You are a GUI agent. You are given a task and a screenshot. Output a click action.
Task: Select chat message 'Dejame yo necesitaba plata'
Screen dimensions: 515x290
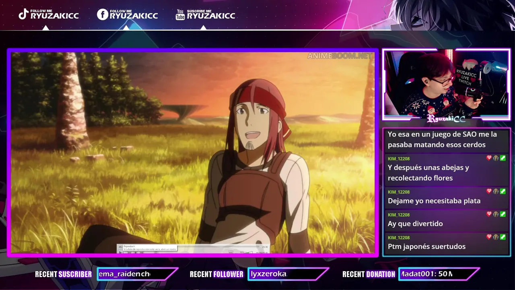click(447, 197)
